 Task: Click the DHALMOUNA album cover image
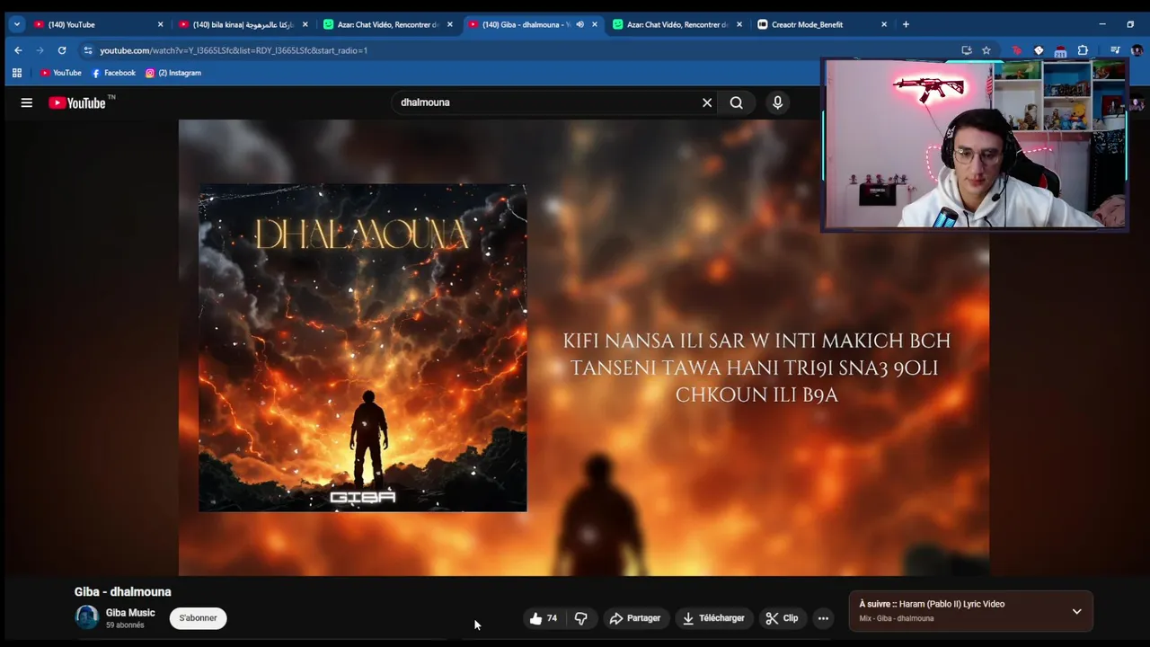pos(363,348)
